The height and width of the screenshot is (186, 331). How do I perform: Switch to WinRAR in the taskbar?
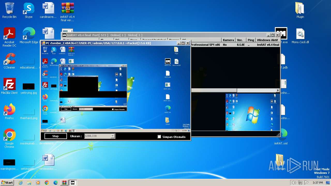point(64,183)
